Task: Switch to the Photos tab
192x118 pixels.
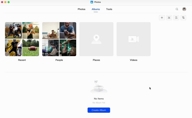Action: point(81,9)
